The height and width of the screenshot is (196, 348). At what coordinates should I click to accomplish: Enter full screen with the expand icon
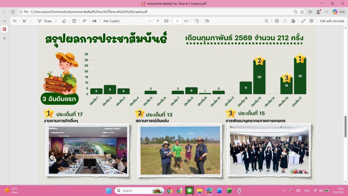coord(303,21)
